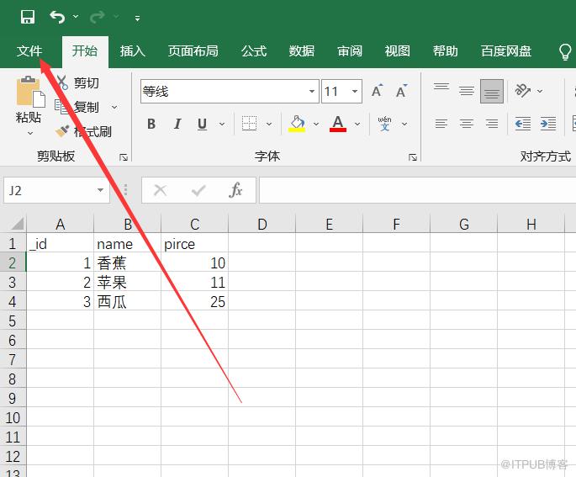Viewport: 576px width, 477px height.
Task: Apply yellow fill color bucket
Action: click(297, 124)
